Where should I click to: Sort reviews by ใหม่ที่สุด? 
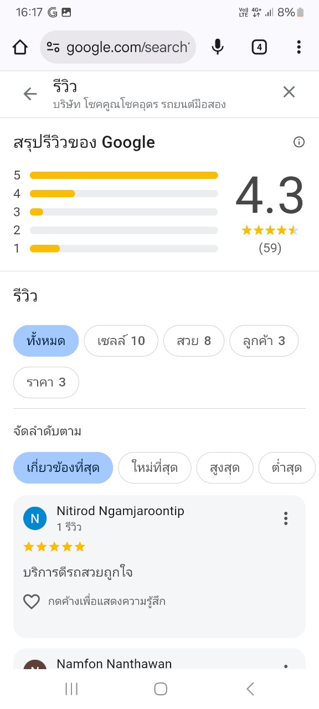155,468
